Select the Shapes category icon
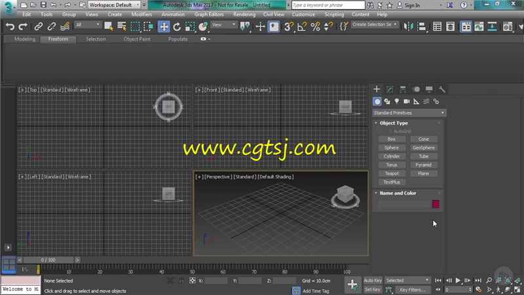This screenshot has height=295, width=524. [387, 102]
